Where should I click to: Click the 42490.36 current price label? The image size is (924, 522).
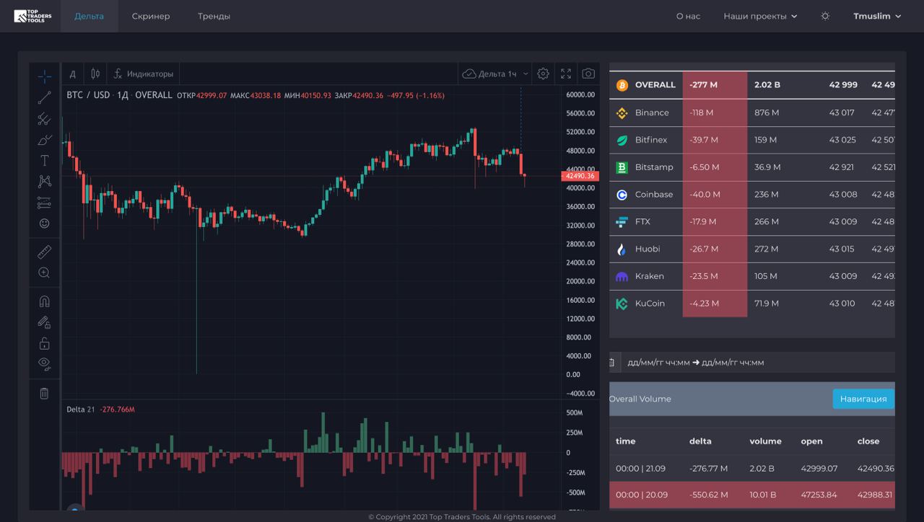point(580,176)
